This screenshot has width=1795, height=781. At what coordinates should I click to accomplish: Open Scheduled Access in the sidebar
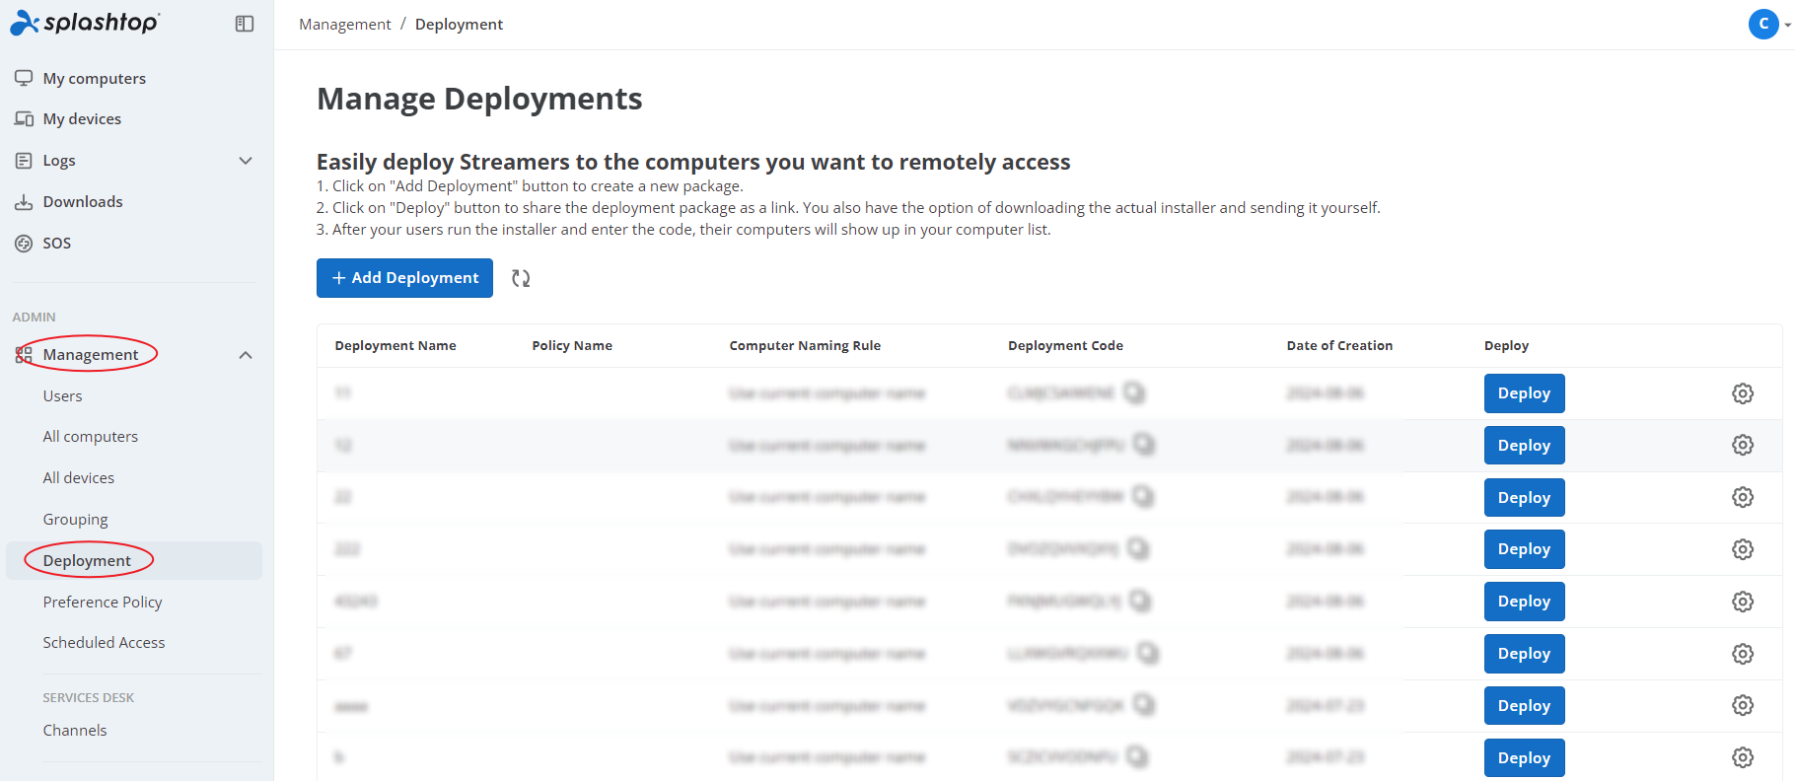[104, 642]
